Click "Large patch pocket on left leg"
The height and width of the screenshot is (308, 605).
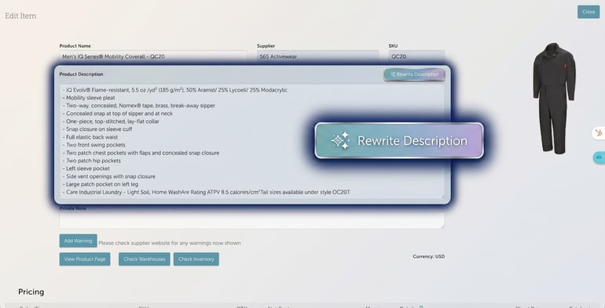point(100,184)
